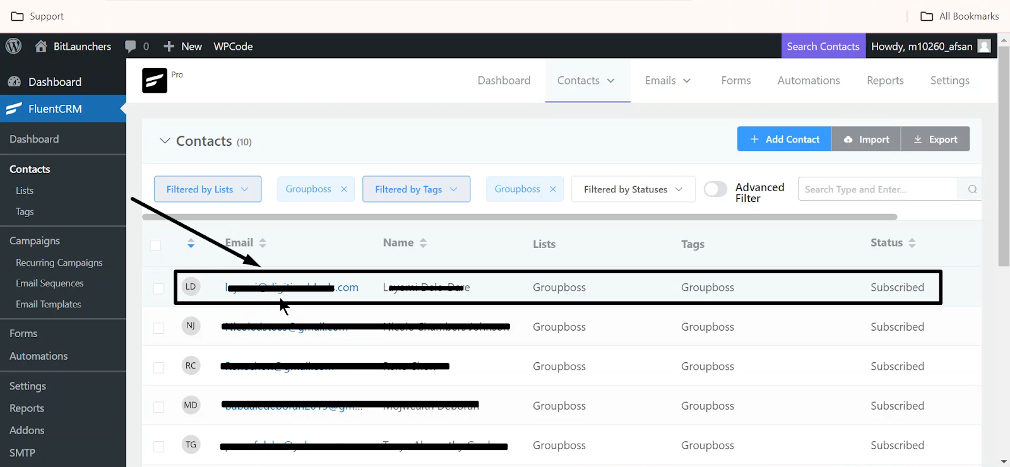Click the NJ contact avatar
Image resolution: width=1010 pixels, height=467 pixels.
191,326
